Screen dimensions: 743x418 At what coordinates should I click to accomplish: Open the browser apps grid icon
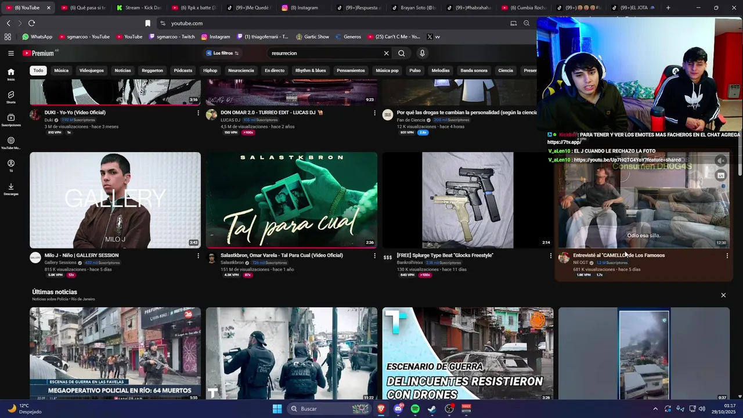[x=8, y=37]
